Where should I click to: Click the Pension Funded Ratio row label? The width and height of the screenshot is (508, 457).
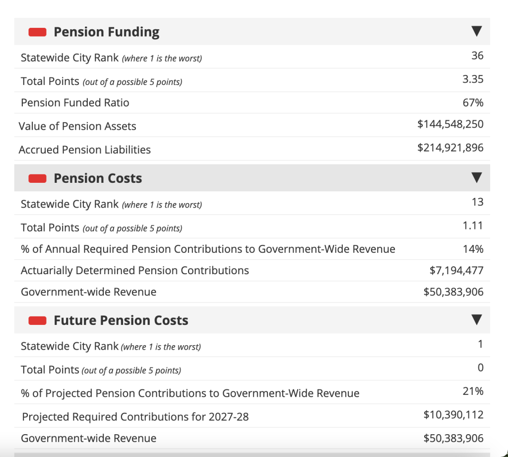[75, 103]
